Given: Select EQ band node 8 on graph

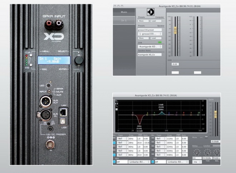Looking at the screenshot, I should click(184, 115).
